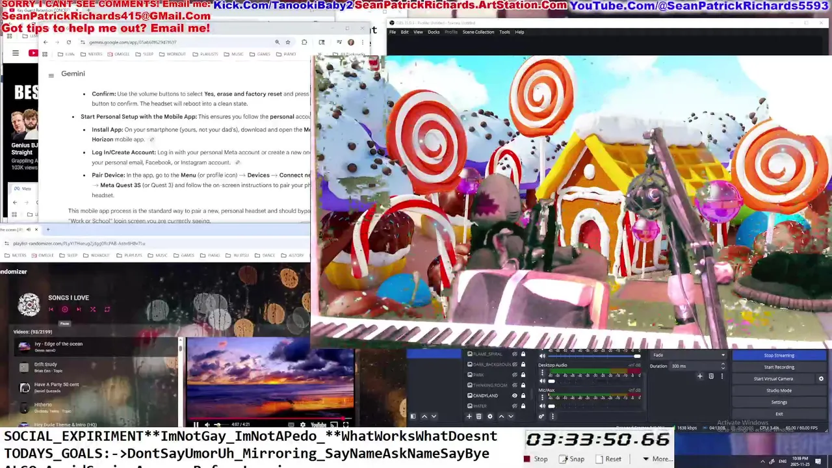Open advanced audio properties gears
The height and width of the screenshot is (468, 832).
click(x=541, y=417)
